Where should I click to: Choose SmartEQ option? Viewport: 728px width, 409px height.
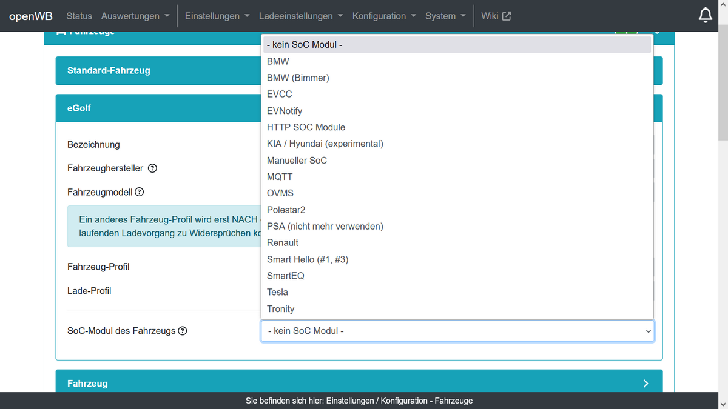click(457, 276)
